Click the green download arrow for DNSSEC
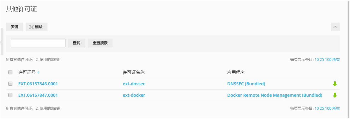The image size is (350, 119). coord(334,84)
